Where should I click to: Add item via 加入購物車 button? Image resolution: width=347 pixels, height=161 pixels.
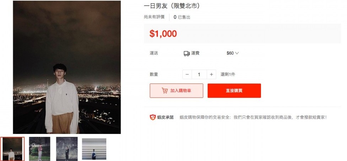click(x=176, y=91)
